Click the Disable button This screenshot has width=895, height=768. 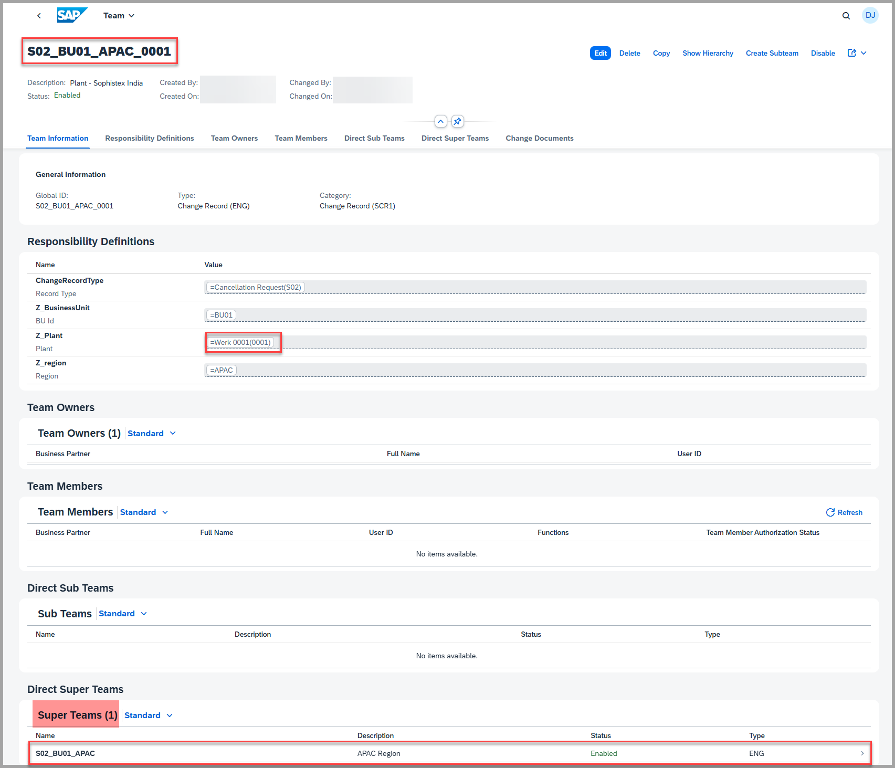(x=823, y=53)
